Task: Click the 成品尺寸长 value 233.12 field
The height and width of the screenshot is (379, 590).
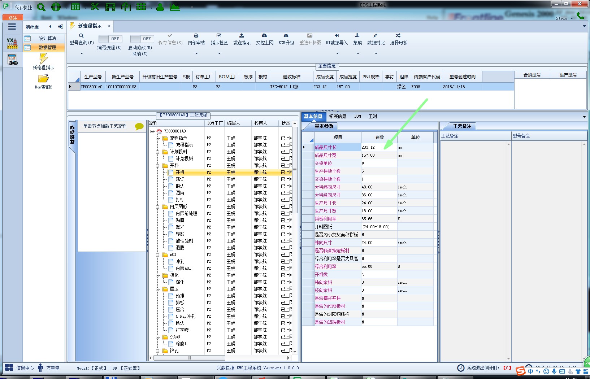Action: click(x=379, y=147)
